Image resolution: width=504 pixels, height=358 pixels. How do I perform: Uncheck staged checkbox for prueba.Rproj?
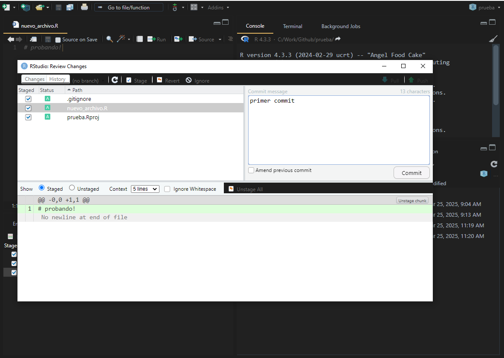pyautogui.click(x=28, y=117)
